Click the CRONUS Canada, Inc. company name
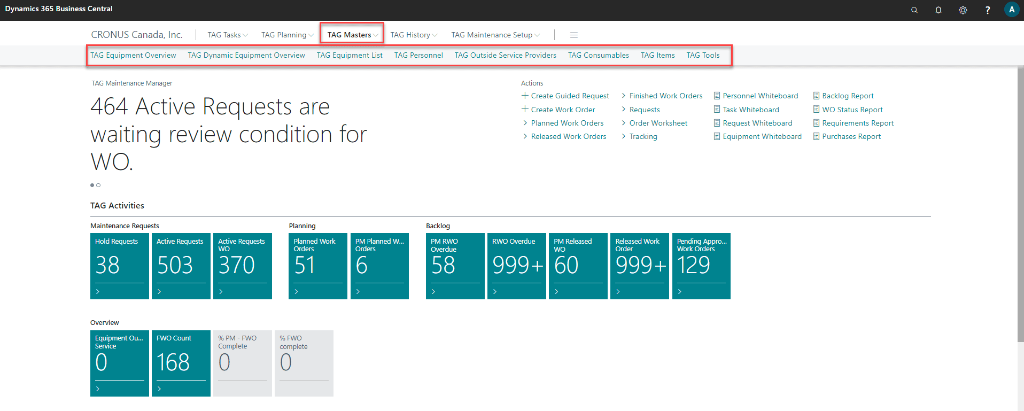Image resolution: width=1024 pixels, height=411 pixels. tap(137, 35)
